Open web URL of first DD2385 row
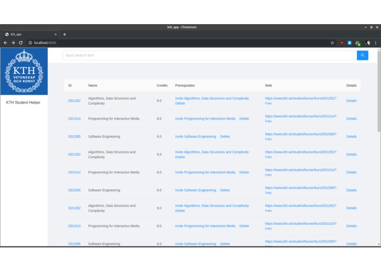The height and width of the screenshot is (271, 381). (300, 137)
